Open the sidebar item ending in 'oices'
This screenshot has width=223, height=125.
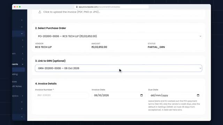pos(15,82)
